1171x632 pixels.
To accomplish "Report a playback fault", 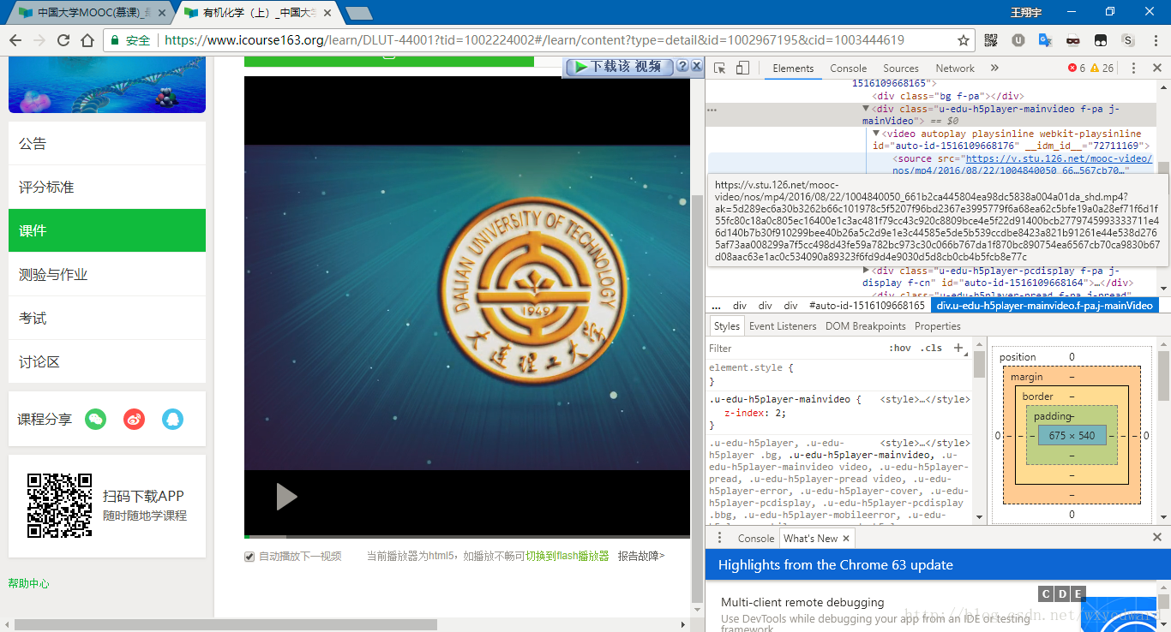I will pyautogui.click(x=641, y=557).
